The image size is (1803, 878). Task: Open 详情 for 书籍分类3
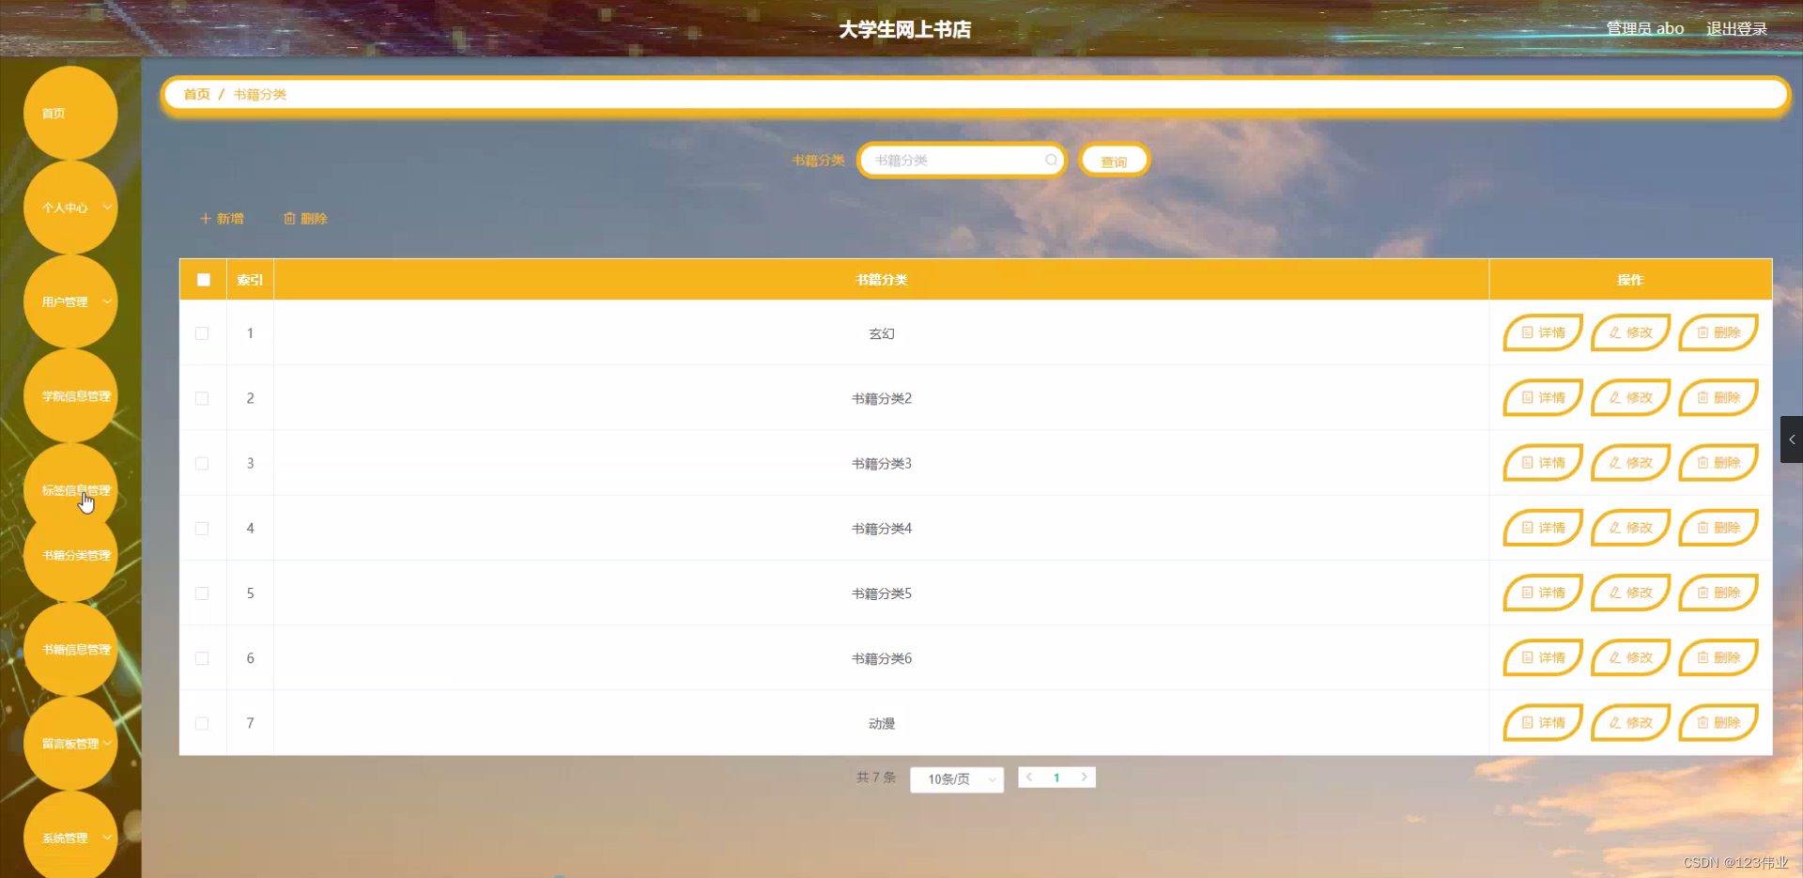[x=1542, y=462]
